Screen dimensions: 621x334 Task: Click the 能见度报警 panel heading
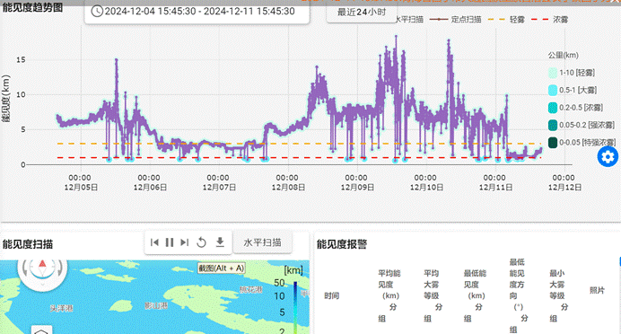(342, 244)
